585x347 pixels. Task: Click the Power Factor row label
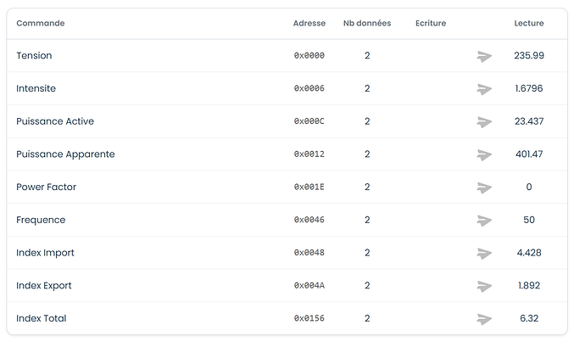point(46,187)
